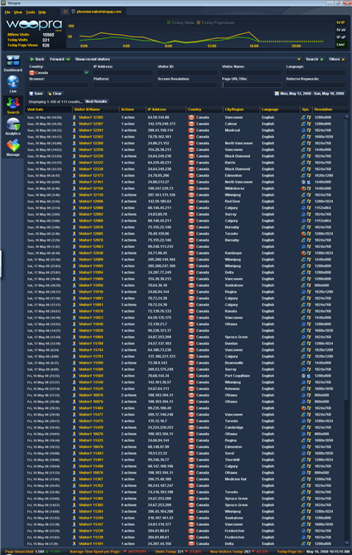Click the Canada flag in the Calmar row

[191, 124]
